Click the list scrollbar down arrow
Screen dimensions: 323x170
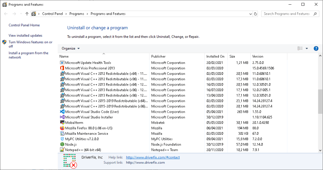pos(320,150)
